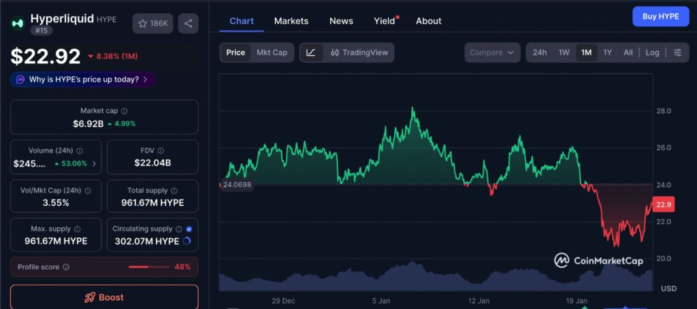
Task: Select the Price chart toggle
Action: (236, 52)
